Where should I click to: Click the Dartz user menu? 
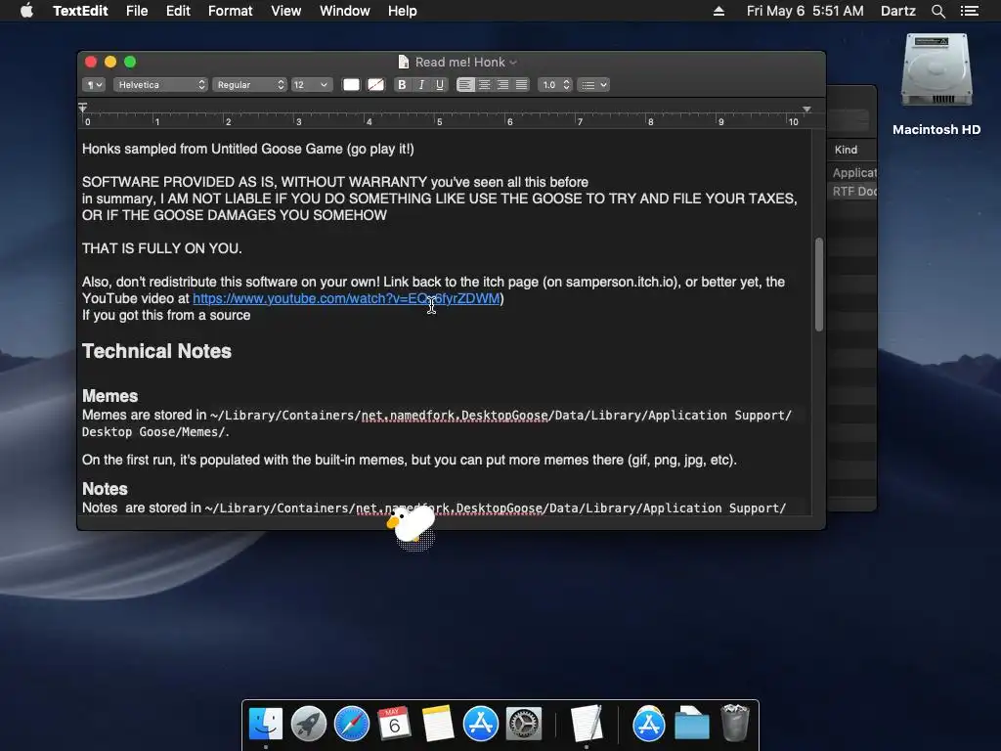(x=898, y=11)
